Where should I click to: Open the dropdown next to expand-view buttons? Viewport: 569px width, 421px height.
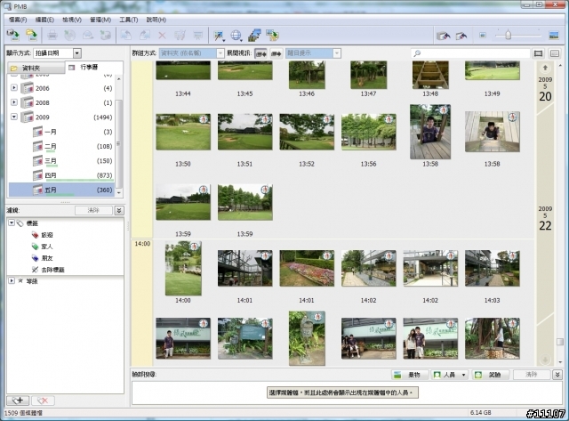[x=336, y=53]
